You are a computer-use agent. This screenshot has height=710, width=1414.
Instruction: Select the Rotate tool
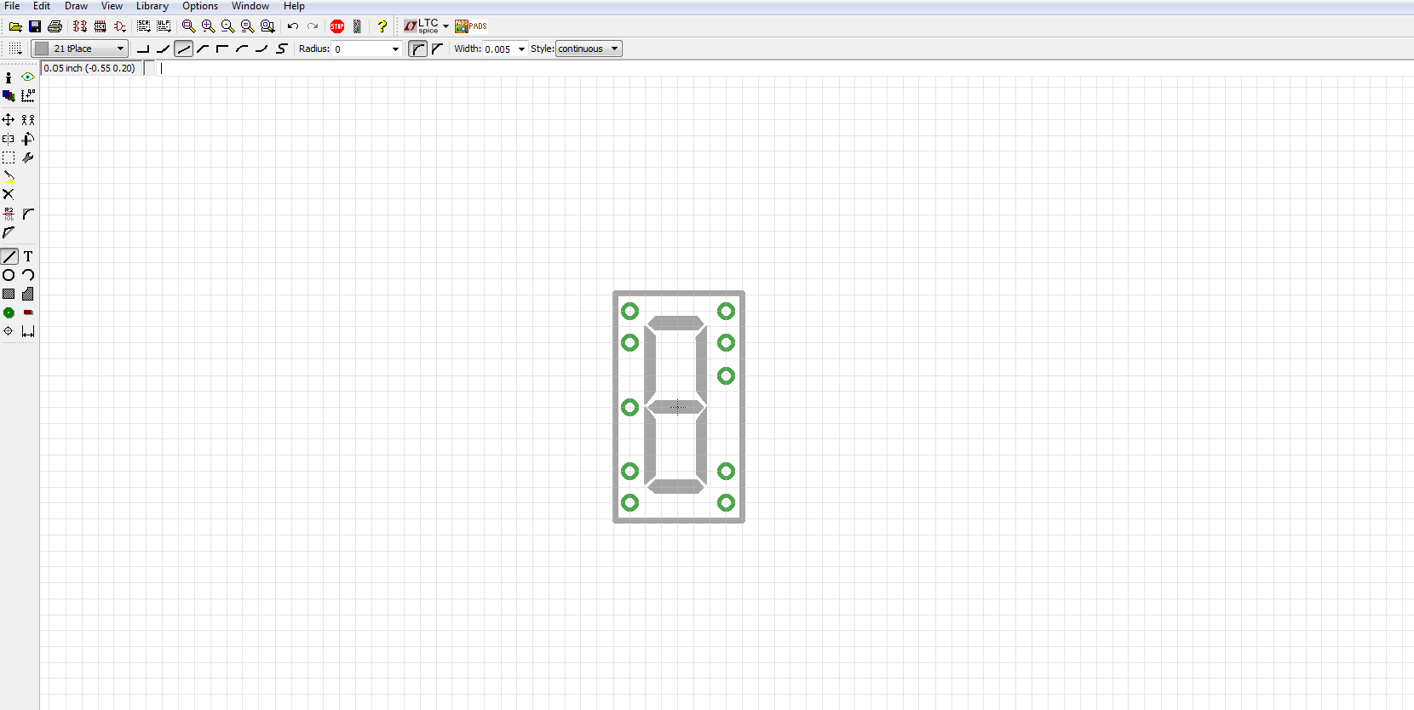pos(28,139)
